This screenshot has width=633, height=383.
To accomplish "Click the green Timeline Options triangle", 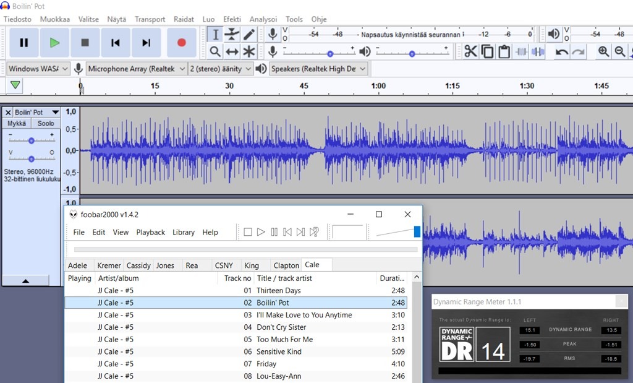I will coord(15,85).
